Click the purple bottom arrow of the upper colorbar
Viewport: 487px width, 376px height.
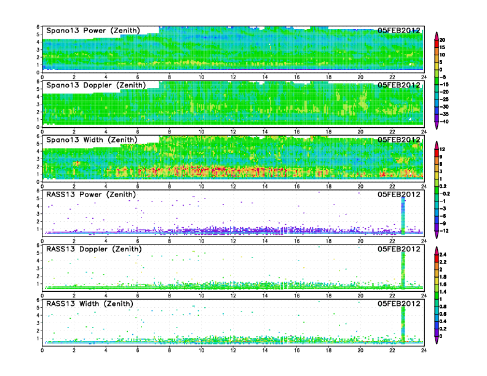coord(436,125)
